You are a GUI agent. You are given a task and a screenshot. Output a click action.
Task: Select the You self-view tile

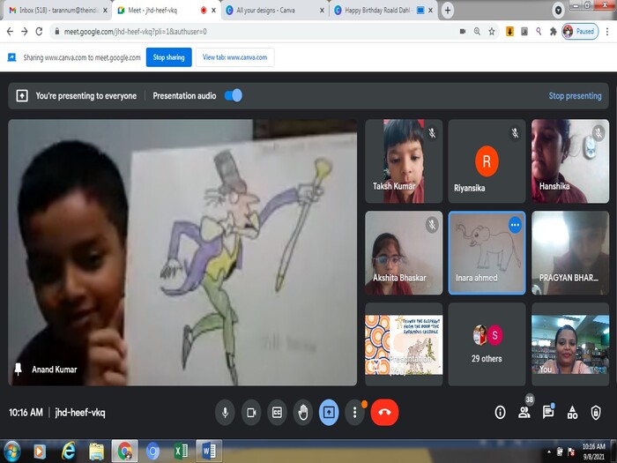click(x=570, y=344)
